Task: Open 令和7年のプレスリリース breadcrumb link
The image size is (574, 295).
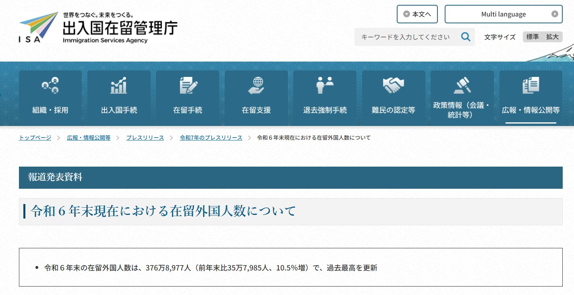Action: [x=211, y=138]
